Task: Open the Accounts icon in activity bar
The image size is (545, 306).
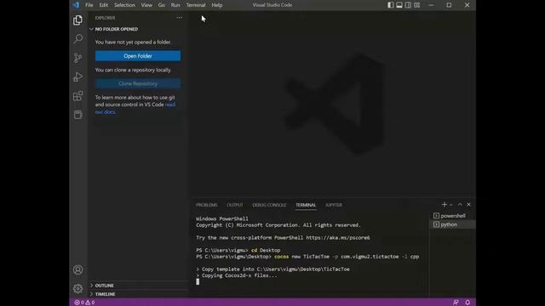Action: click(x=77, y=269)
